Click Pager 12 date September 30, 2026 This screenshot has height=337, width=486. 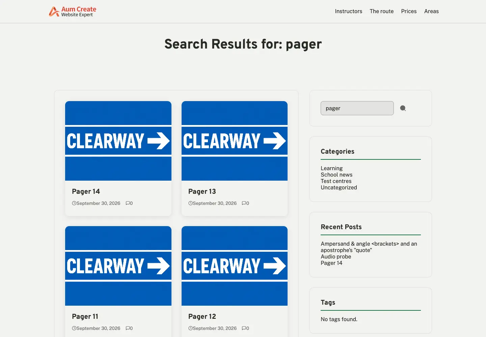[215, 328]
